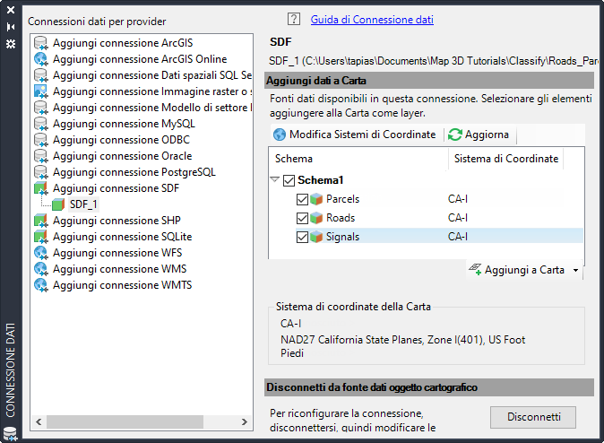Click the ArcGIS Online connection globe icon
The height and width of the screenshot is (443, 604).
click(x=40, y=59)
